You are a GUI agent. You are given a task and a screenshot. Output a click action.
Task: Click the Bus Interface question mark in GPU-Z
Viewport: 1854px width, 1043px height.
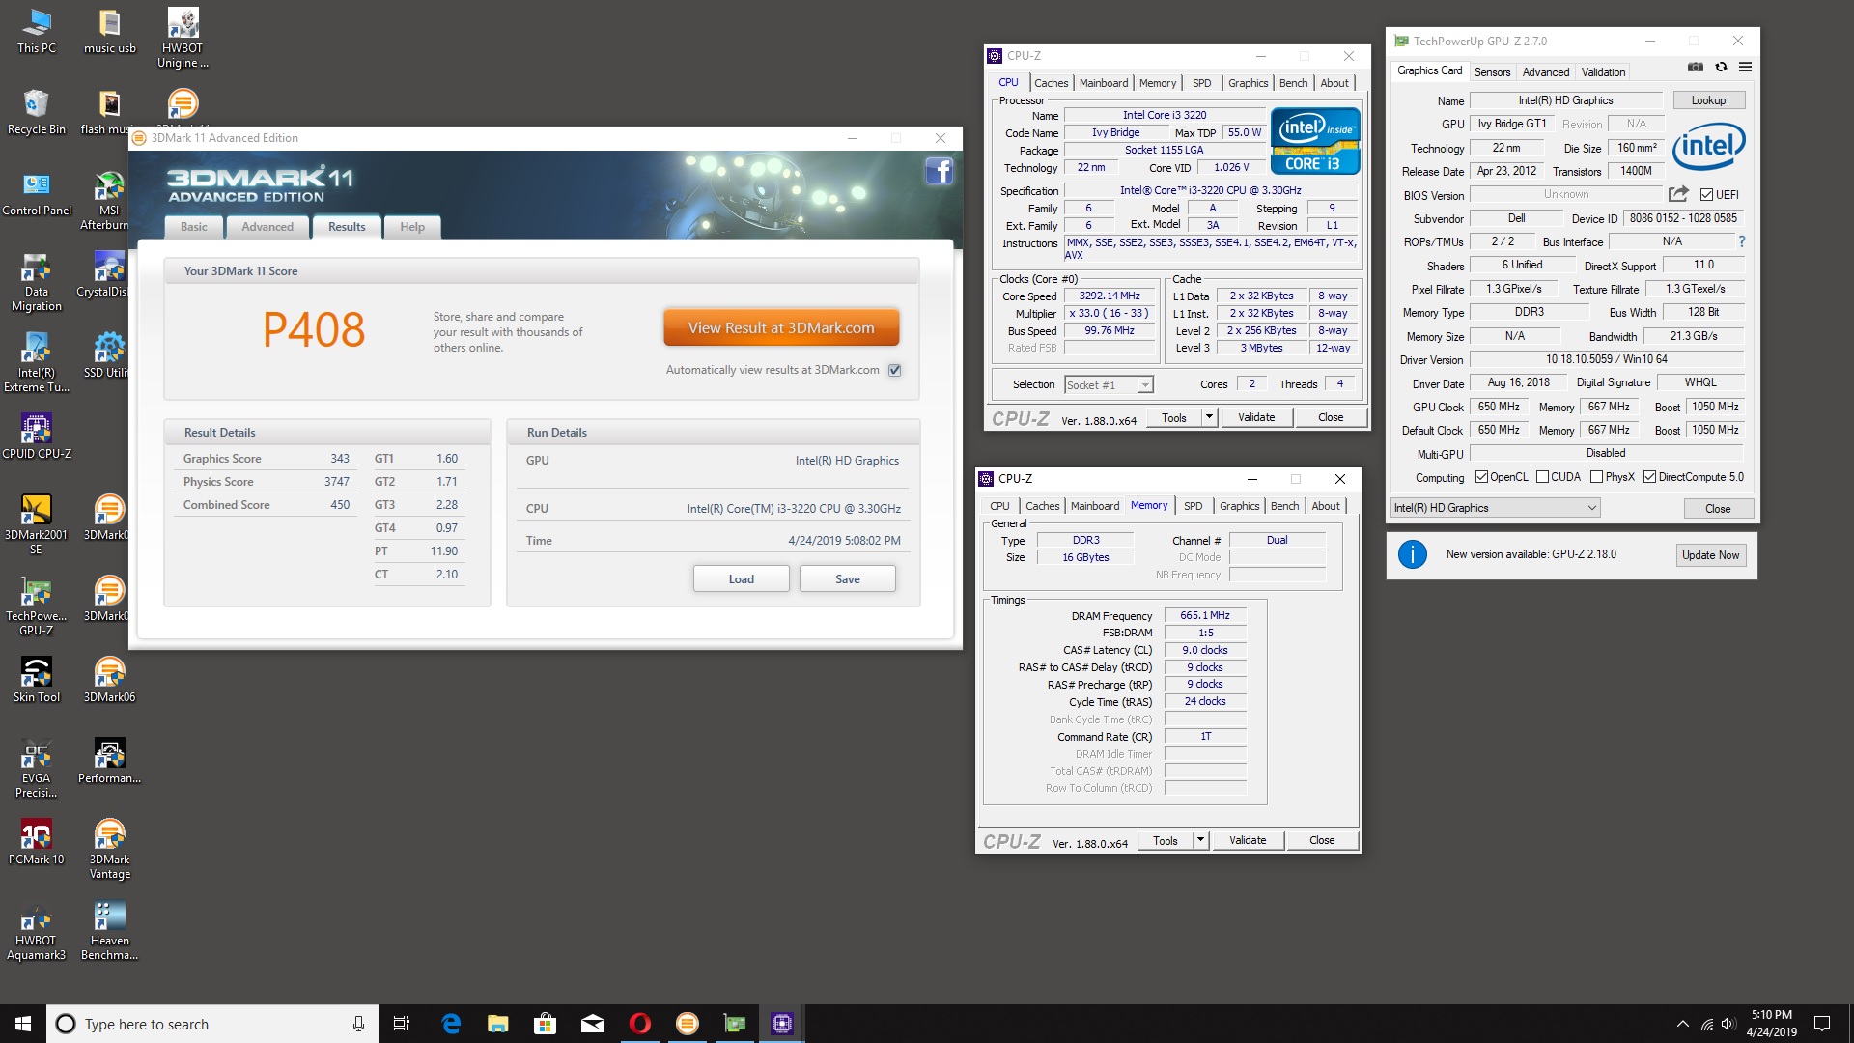[x=1742, y=241]
